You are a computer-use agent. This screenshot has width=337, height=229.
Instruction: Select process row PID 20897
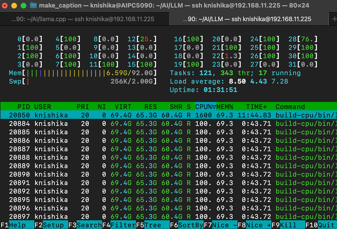pos(168,216)
